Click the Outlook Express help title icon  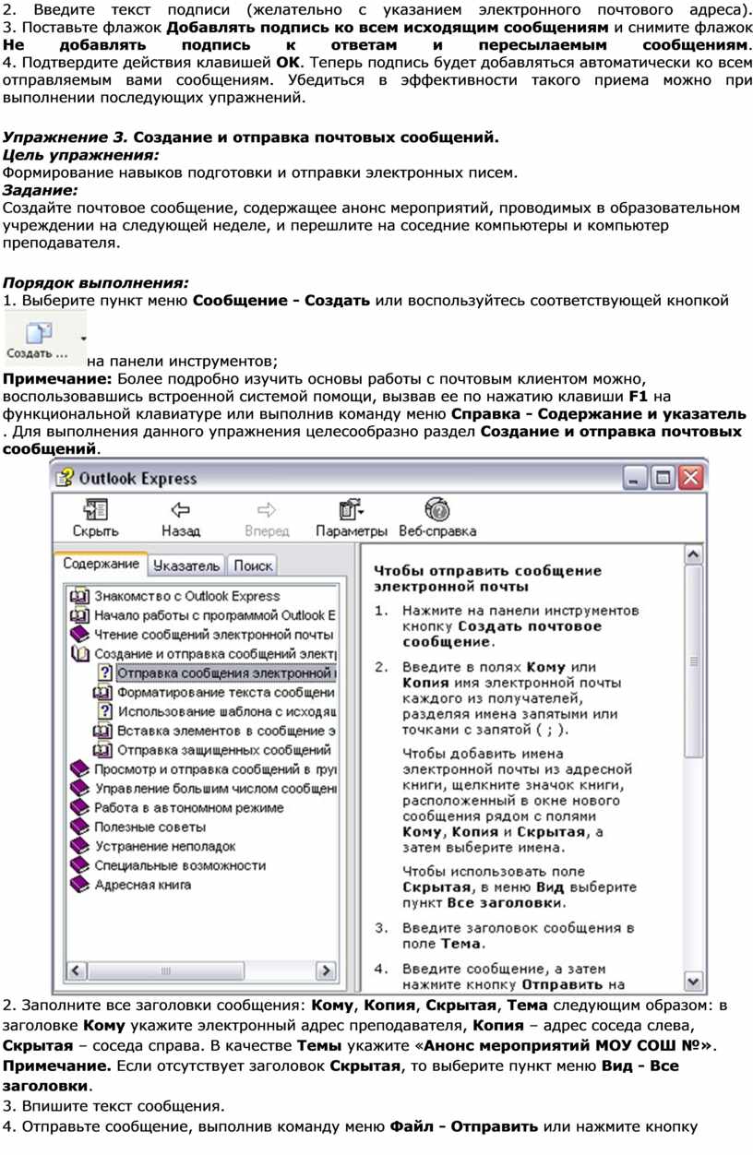(x=66, y=478)
